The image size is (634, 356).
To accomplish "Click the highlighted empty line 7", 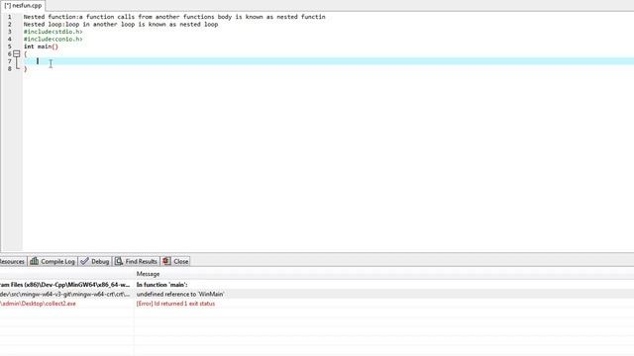I will coord(328,61).
